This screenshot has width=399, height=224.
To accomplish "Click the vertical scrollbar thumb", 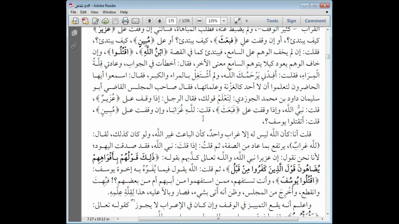I will click(x=327, y=57).
